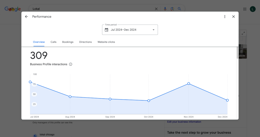
Task: Click the back arrow in Performance header
Action: (x=26, y=17)
